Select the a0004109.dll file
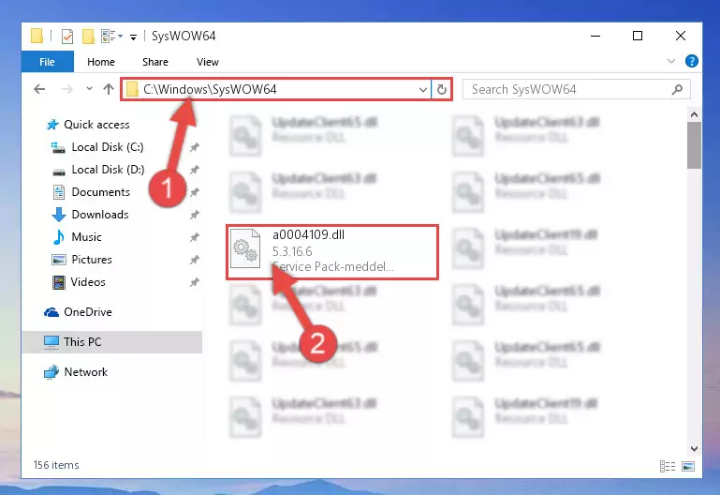 332,251
